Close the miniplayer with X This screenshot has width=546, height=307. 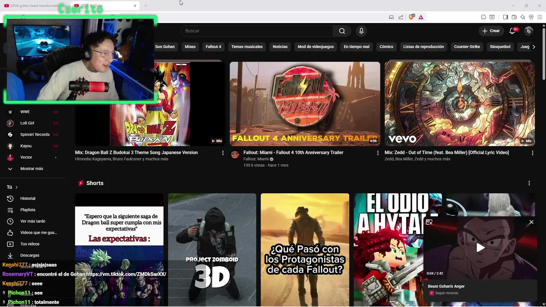click(531, 222)
